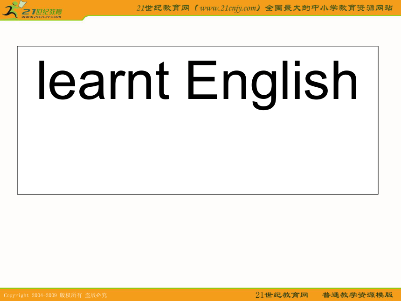The width and height of the screenshot is (401, 301).
Task: Click the 21世纪教育 running figure logo
Action: coord(31,10)
